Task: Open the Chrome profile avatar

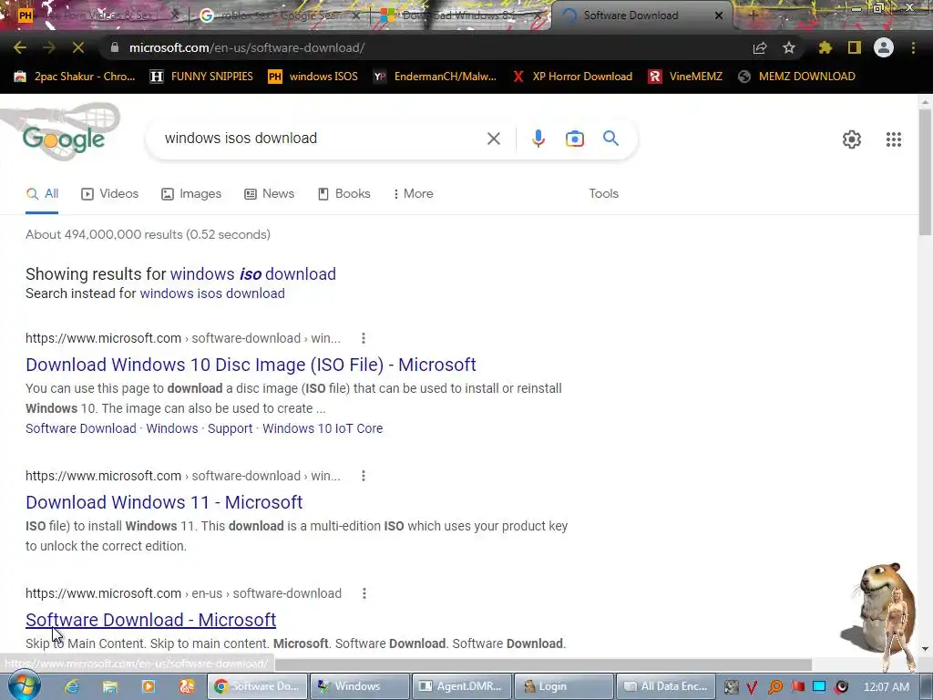Action: (x=884, y=47)
